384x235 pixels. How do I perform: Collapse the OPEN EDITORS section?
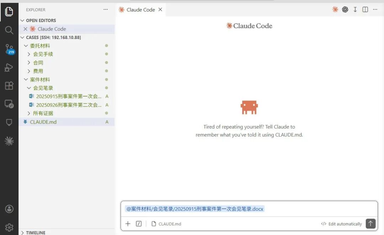66,20
